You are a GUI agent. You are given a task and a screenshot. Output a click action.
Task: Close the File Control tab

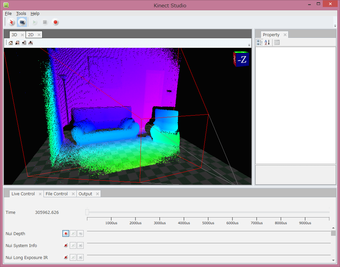(x=73, y=194)
